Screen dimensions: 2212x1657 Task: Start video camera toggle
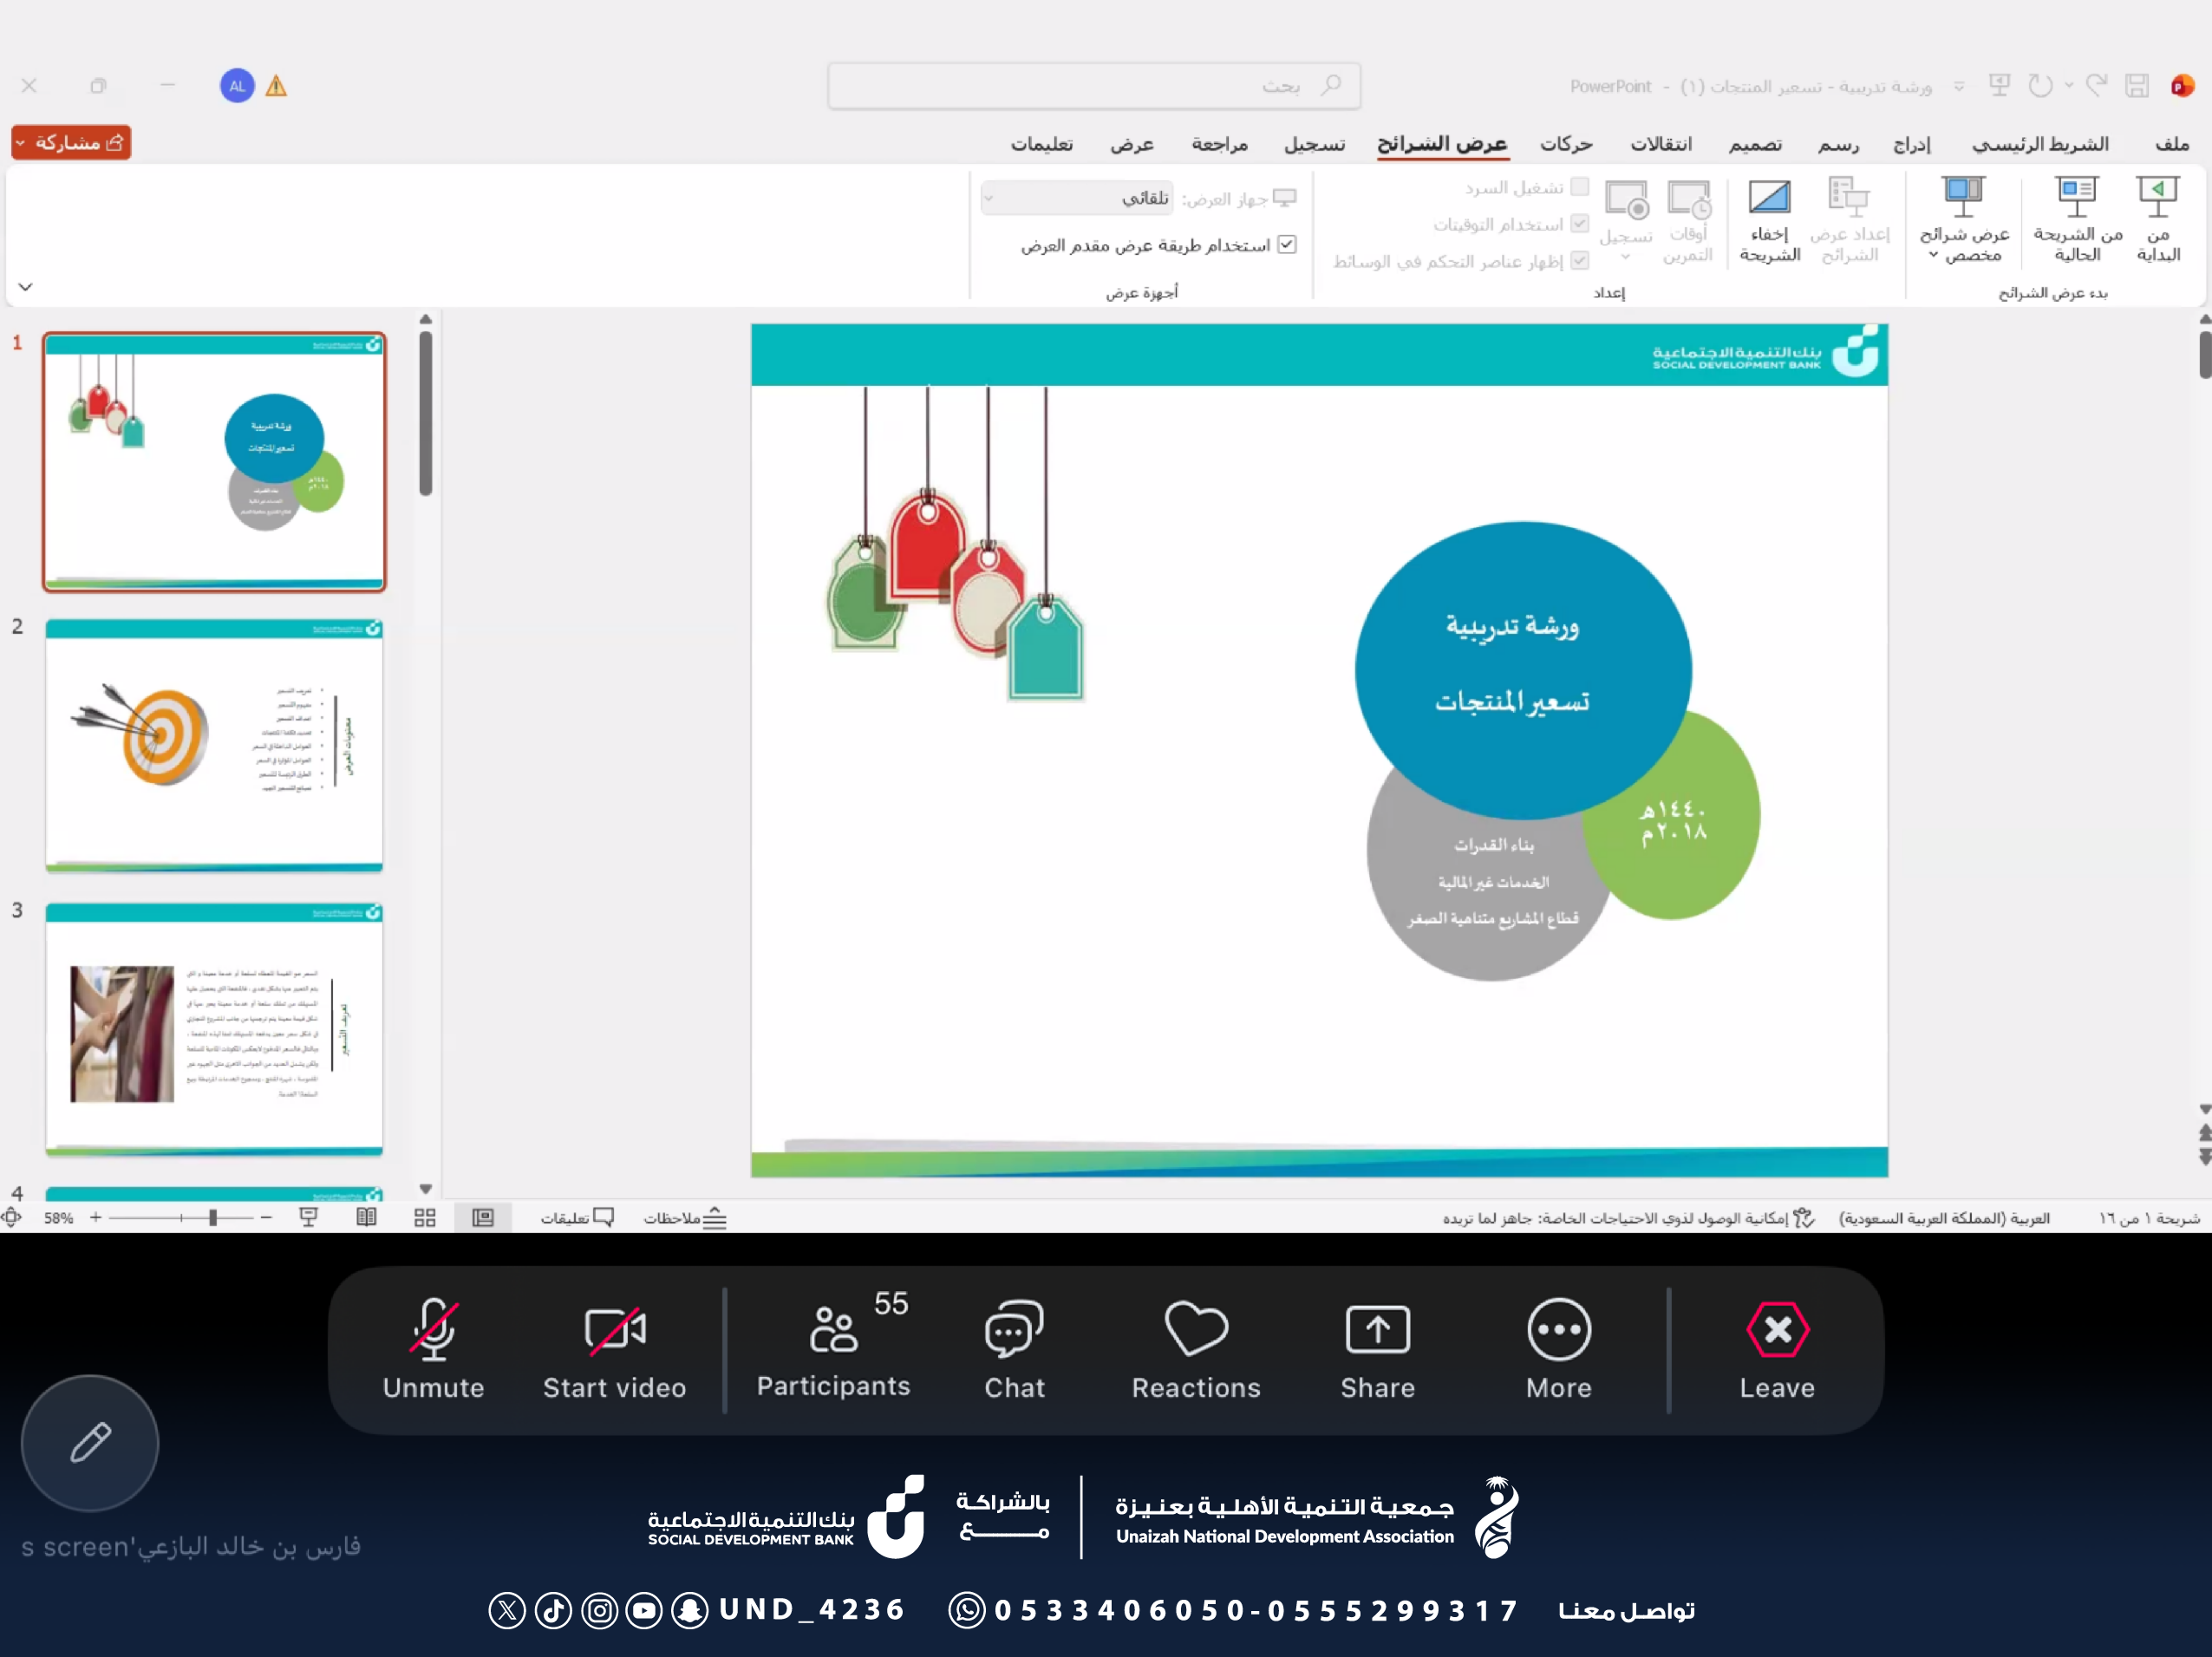tap(614, 1329)
